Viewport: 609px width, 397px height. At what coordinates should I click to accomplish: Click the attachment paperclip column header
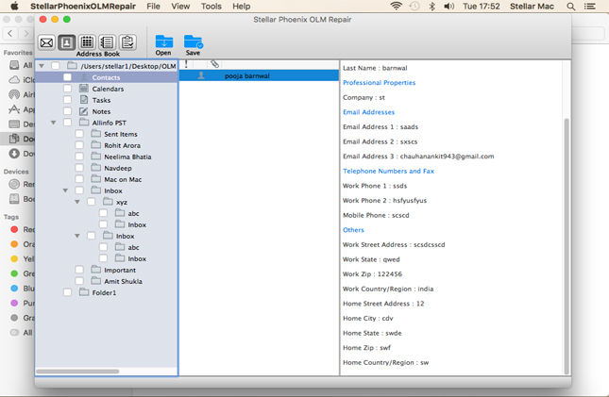214,64
